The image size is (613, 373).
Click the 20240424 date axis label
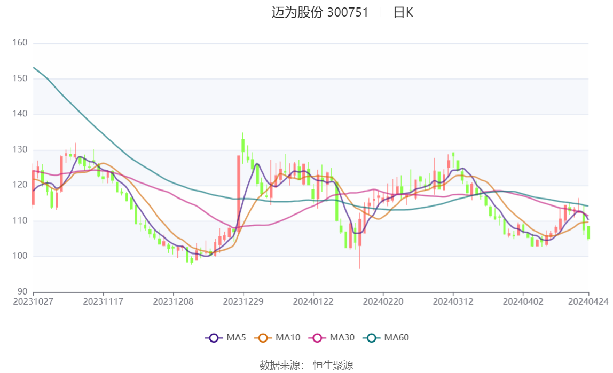click(x=588, y=302)
